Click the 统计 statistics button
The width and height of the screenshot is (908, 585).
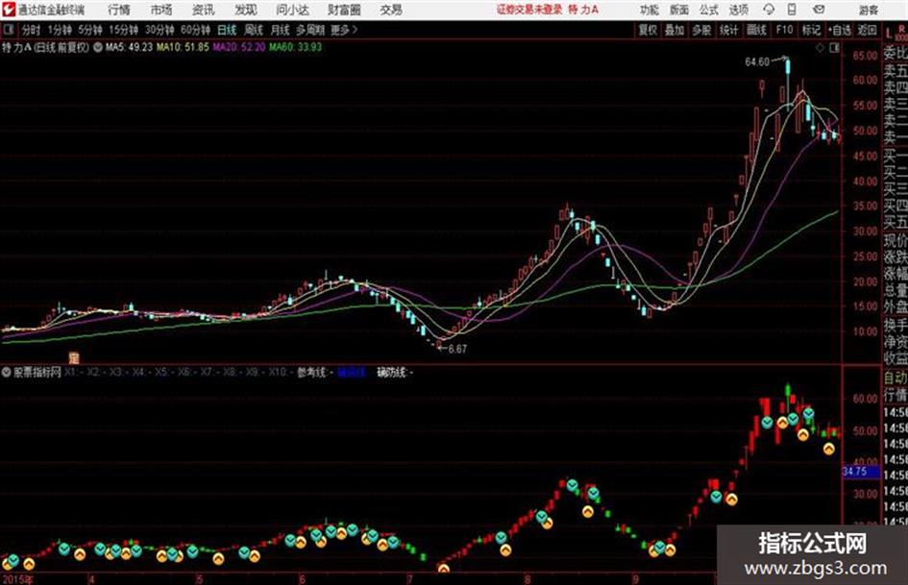click(728, 30)
